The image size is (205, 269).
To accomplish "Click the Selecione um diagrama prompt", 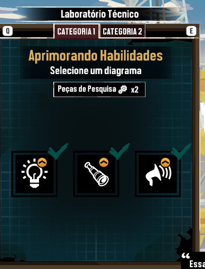I will tap(96, 71).
